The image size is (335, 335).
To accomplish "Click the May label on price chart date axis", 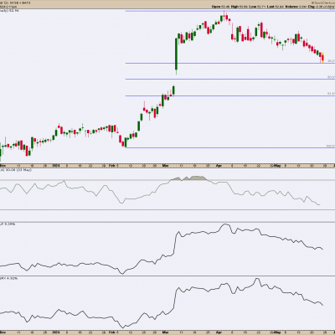I will point(277,166).
